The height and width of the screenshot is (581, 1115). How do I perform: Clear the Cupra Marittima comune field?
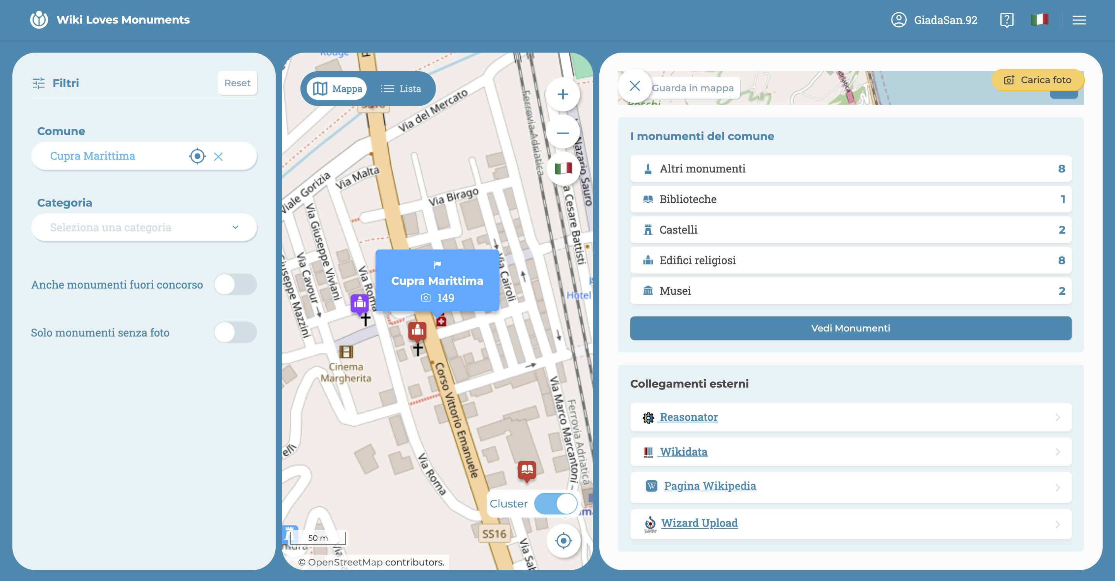tap(218, 157)
